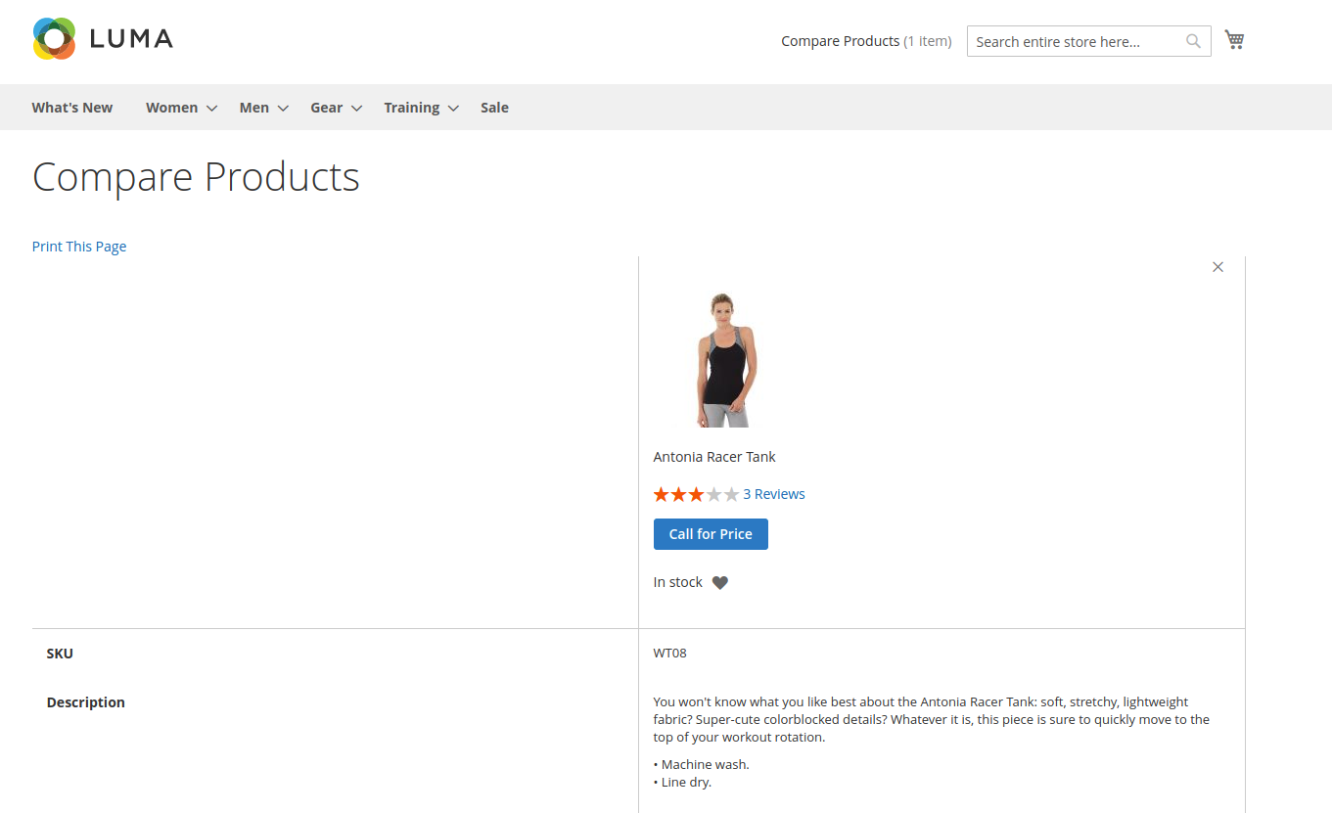Click the star rating for the product
The height and width of the screenshot is (813, 1332).
click(x=696, y=495)
